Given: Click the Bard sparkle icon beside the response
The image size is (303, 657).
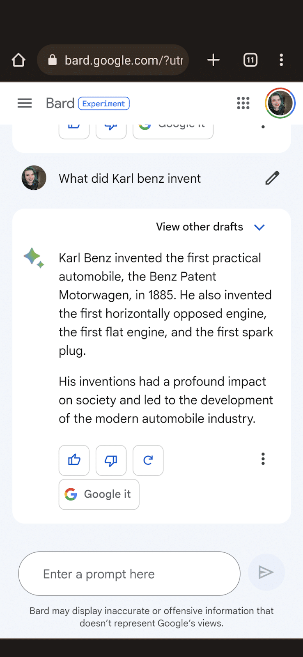Looking at the screenshot, I should click(x=34, y=258).
